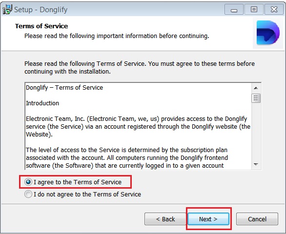Click the scrollbar up arrow in terms box
The image size is (286, 234).
point(256,88)
